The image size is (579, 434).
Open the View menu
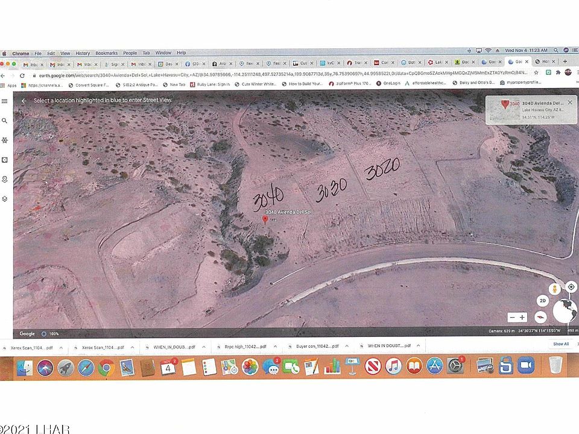65,54
